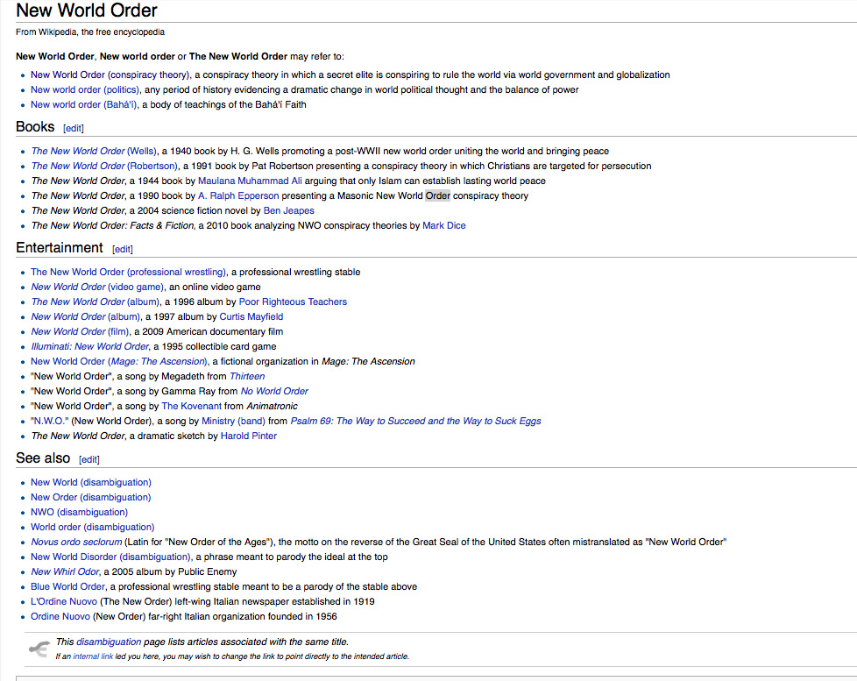The image size is (857, 681).
Task: Open New world order (Bahá'í) link
Action: 83,104
